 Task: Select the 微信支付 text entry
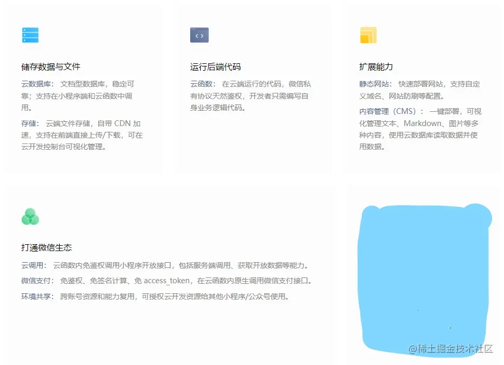pyautogui.click(x=33, y=281)
